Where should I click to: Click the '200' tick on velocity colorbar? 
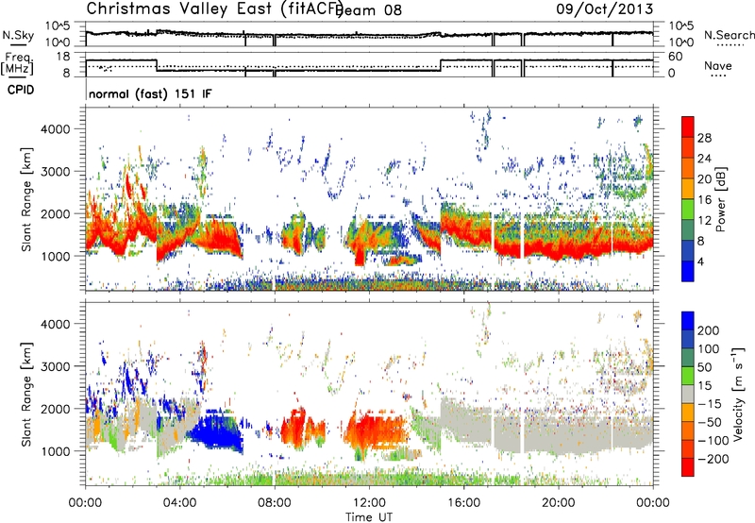point(709,330)
